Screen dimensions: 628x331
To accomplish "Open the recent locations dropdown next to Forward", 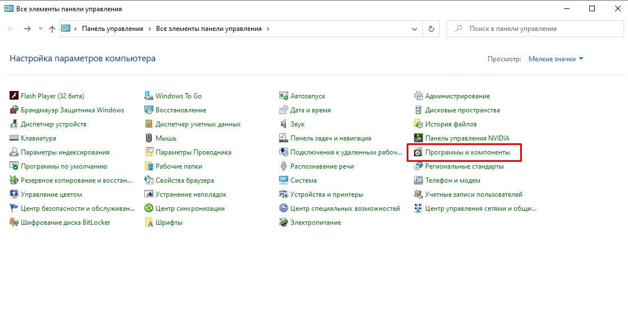I will tap(40, 29).
